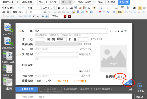Apply underline formatting from toolbar
Screen dimensions: 147x99
[67, 8]
